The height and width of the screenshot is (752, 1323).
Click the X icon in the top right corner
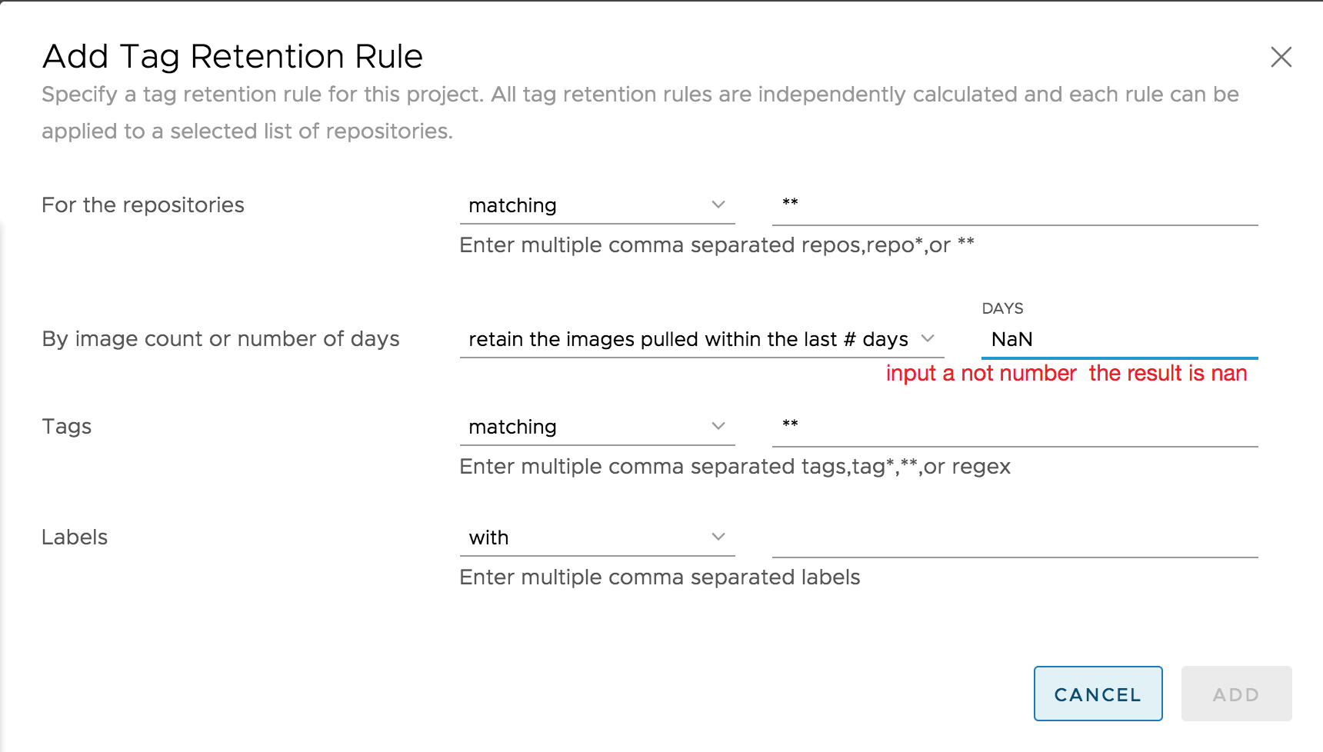[x=1281, y=57]
